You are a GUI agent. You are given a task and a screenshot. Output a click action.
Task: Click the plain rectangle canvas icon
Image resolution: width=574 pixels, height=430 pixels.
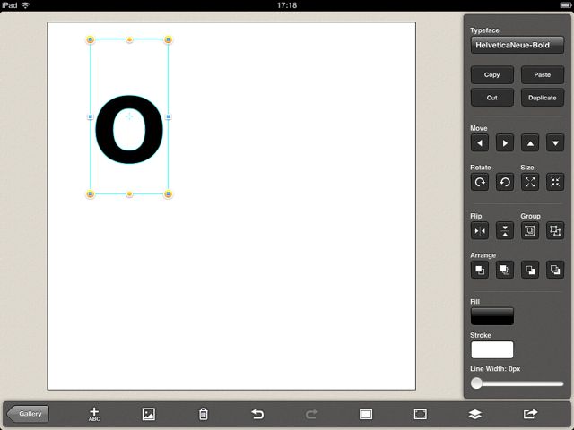tap(366, 414)
